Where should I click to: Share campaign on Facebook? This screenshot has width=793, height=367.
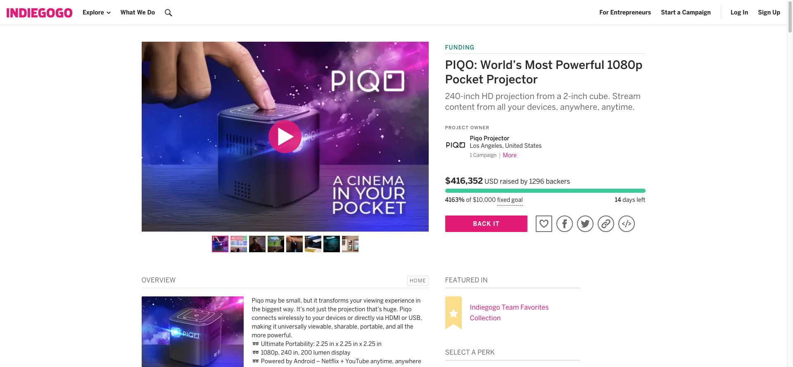[x=564, y=224]
